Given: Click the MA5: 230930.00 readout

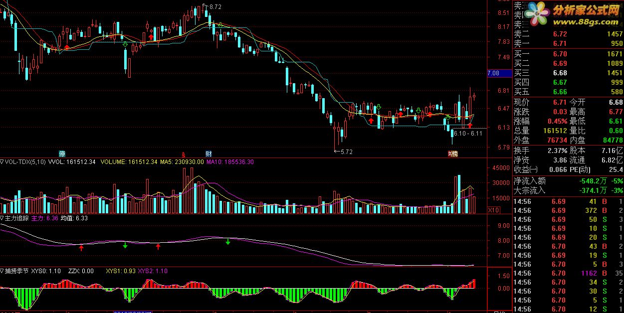Looking at the screenshot, I should (181, 162).
